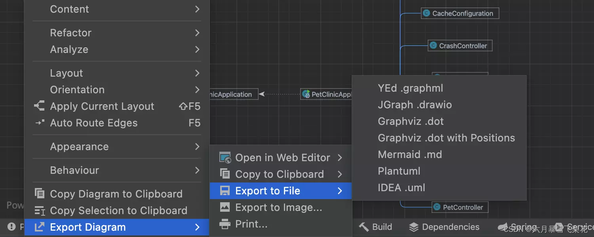594x237 pixels.
Task: Open the Build tool window
Action: coord(375,227)
